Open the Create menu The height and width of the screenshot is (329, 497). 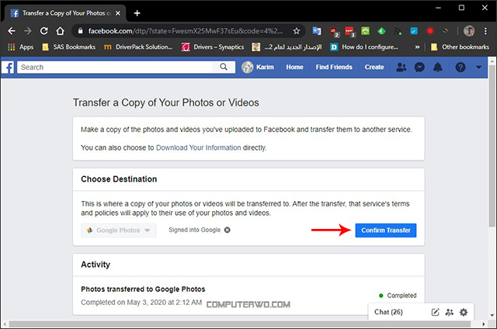tap(374, 68)
